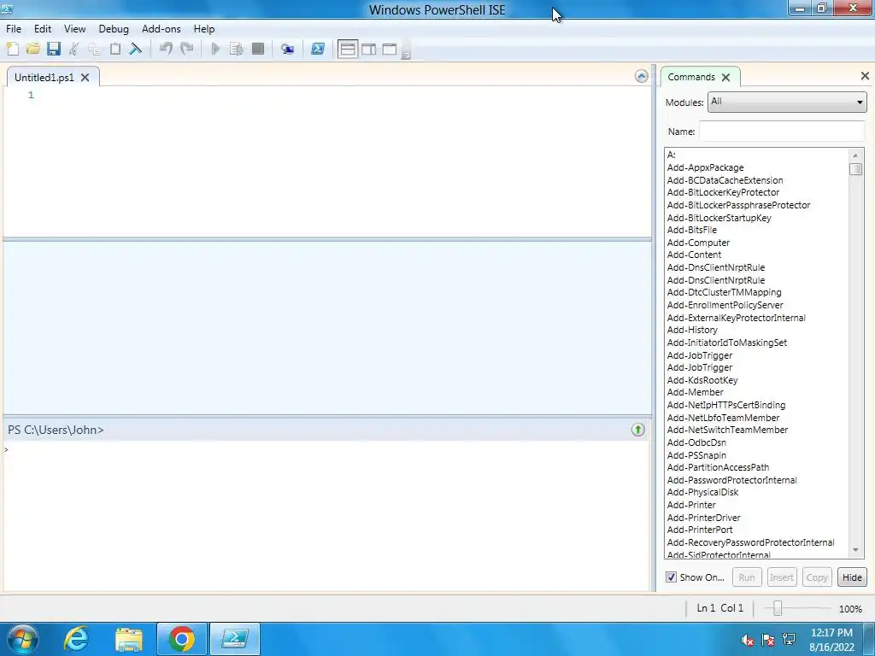Select Add-BitsFile in the command list
The width and height of the screenshot is (875, 656).
point(692,230)
